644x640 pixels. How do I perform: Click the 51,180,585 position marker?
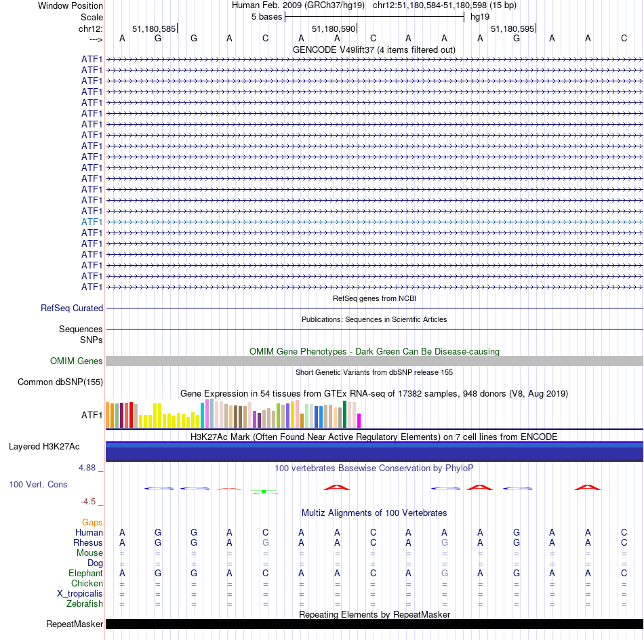pos(155,28)
